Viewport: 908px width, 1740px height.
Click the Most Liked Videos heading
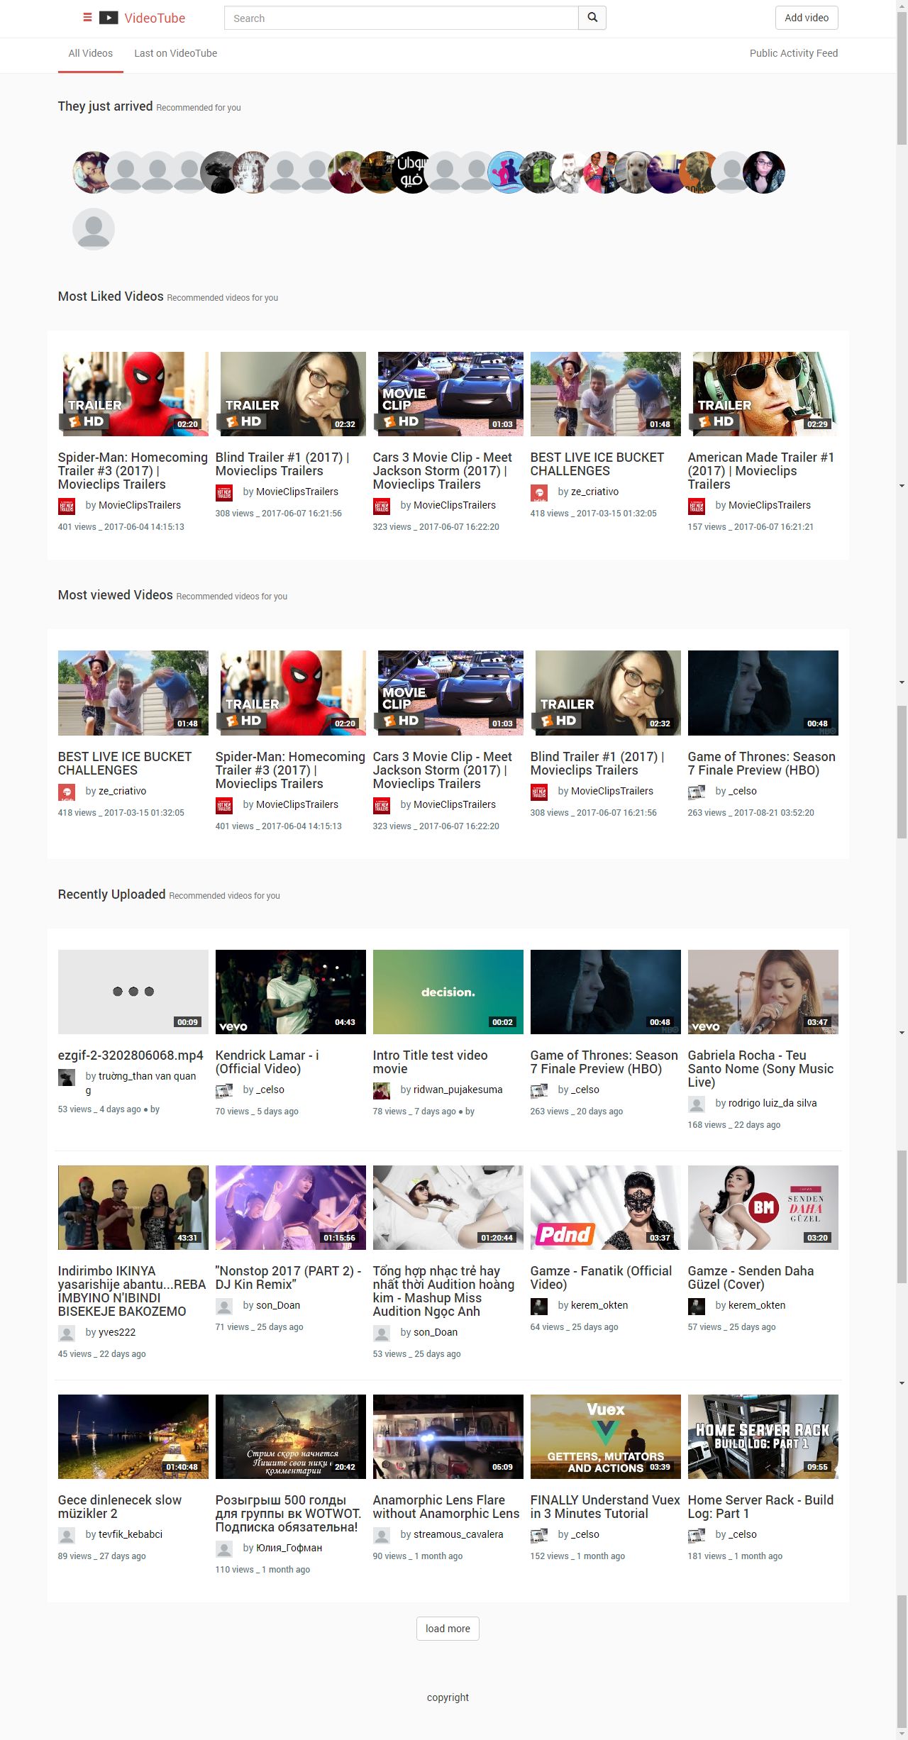tap(111, 297)
